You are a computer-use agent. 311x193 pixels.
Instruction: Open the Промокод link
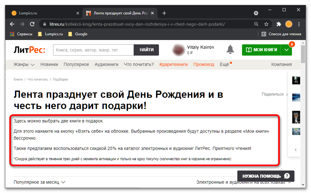(x=204, y=64)
